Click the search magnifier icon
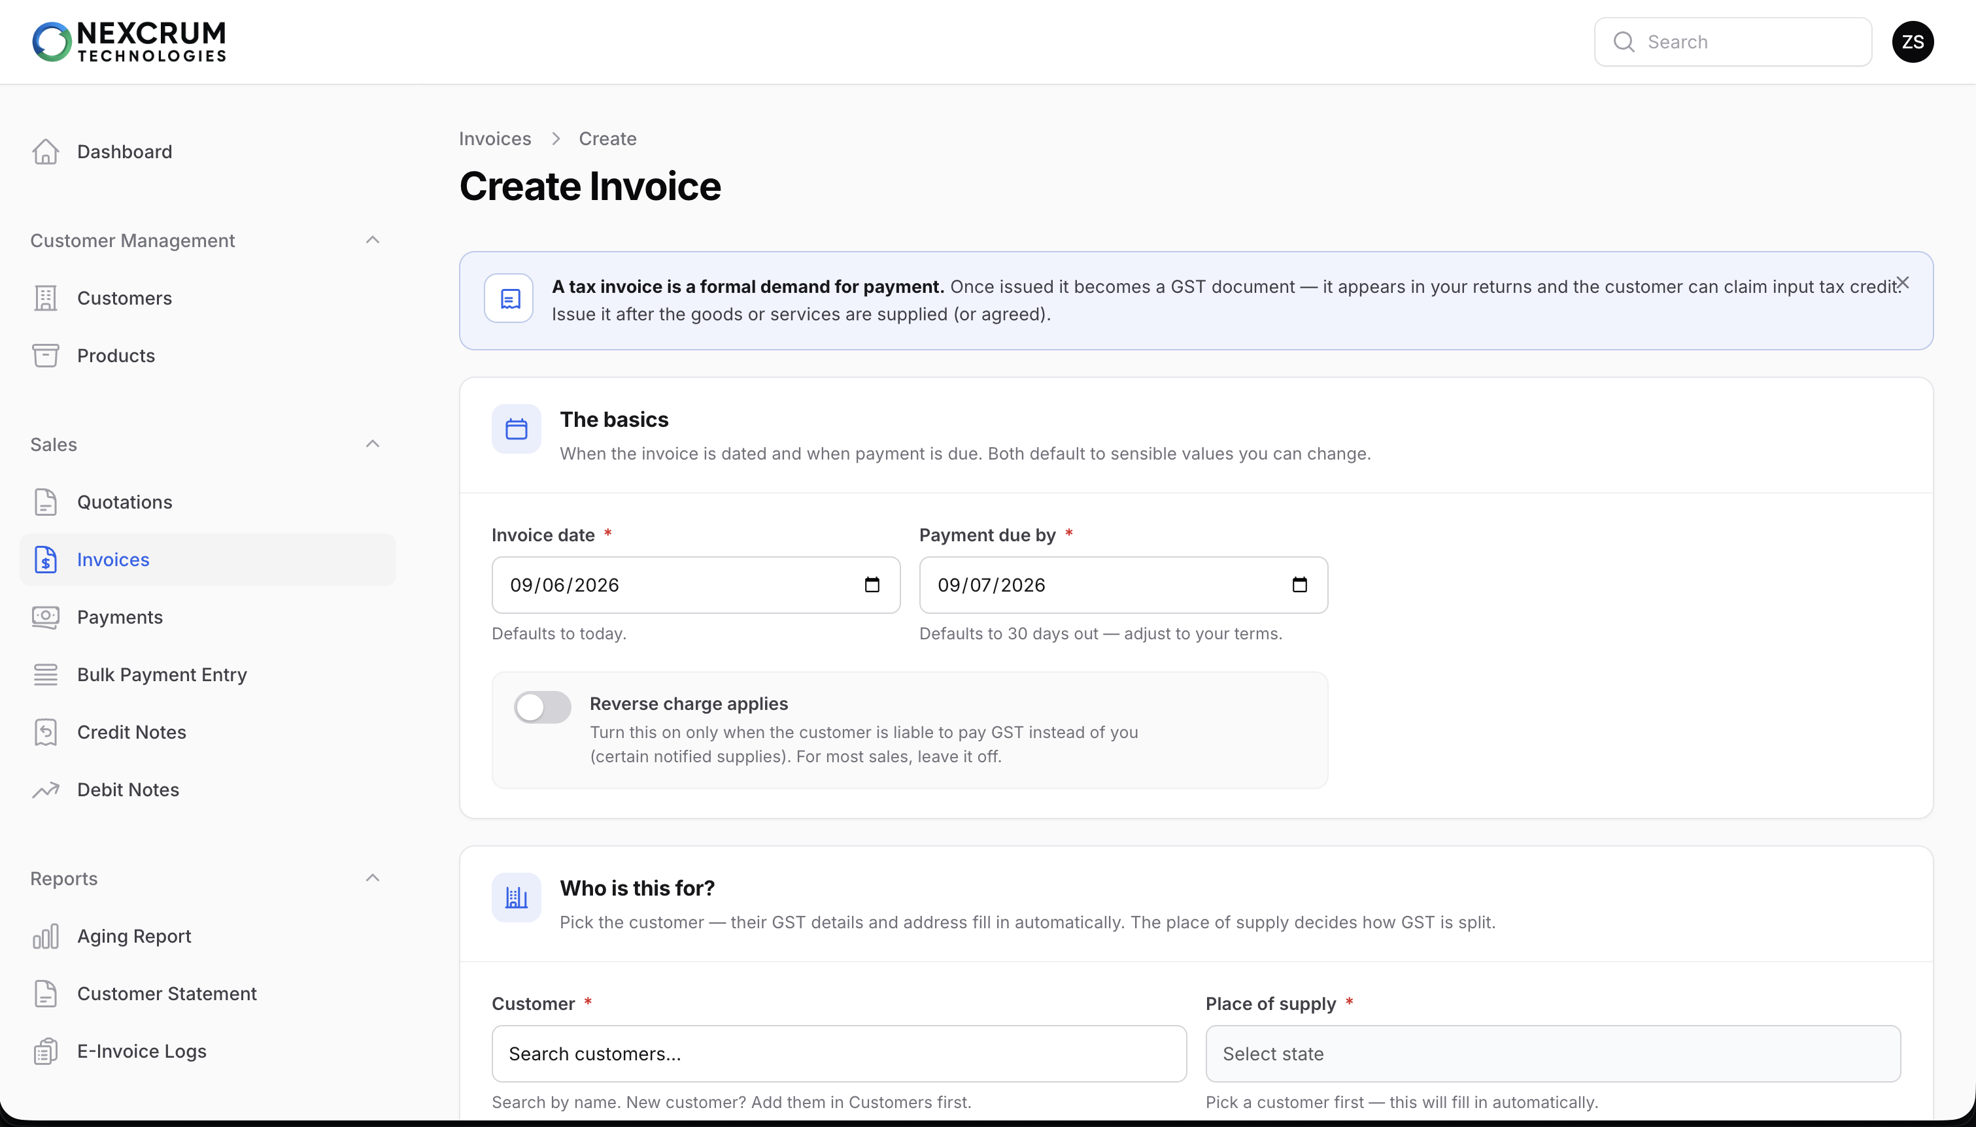This screenshot has width=1976, height=1127. pos(1624,42)
